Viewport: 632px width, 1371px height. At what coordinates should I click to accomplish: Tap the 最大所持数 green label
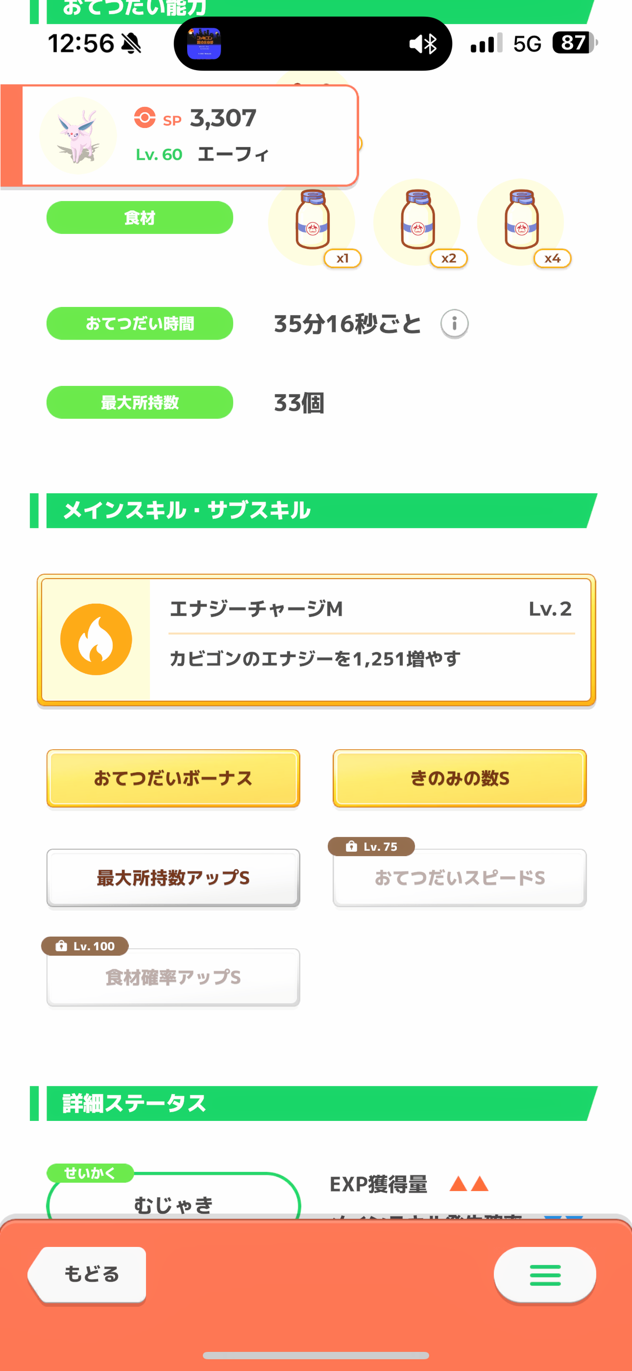[140, 402]
